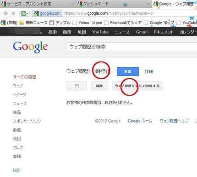The width and height of the screenshot is (197, 177).
Task: Open YouTube in the black Google bar
Action: 100,32
